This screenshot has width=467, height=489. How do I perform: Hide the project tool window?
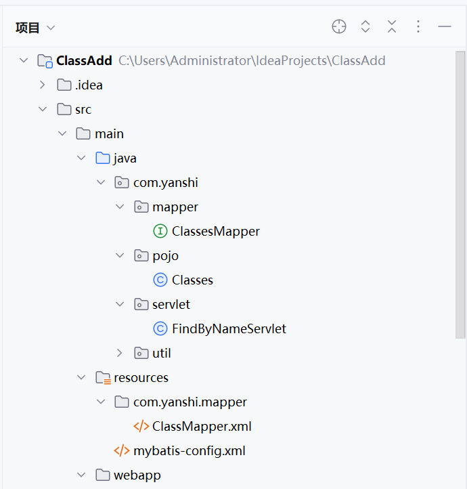point(445,26)
